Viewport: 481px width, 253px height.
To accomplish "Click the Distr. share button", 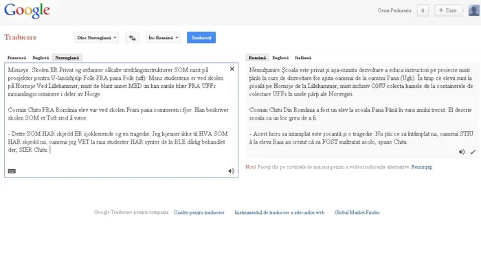I will 448,10.
